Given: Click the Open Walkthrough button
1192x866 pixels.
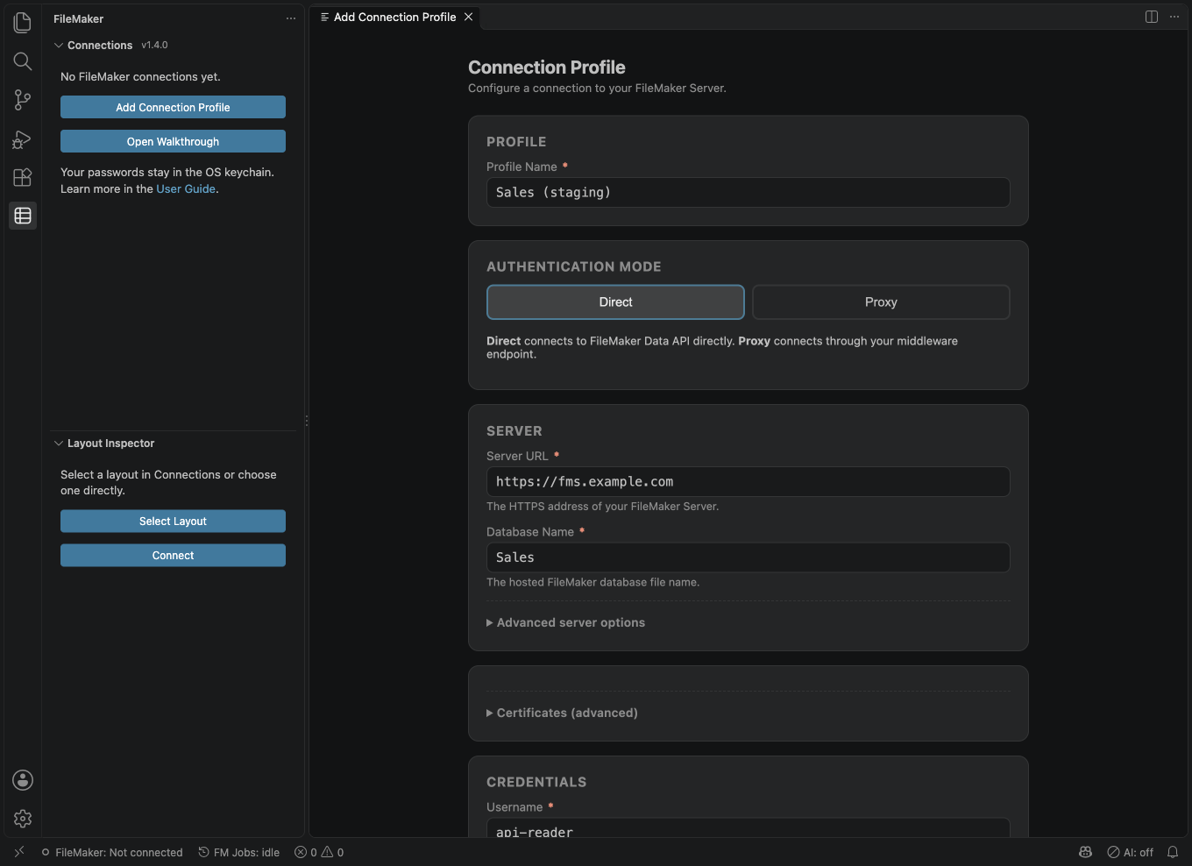Looking at the screenshot, I should tap(173, 141).
